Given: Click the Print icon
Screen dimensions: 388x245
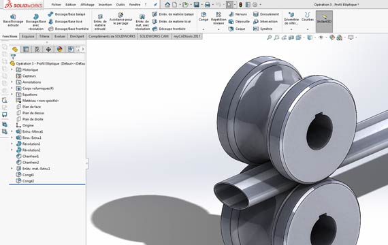Looking at the screenshot, I should 208,5.
